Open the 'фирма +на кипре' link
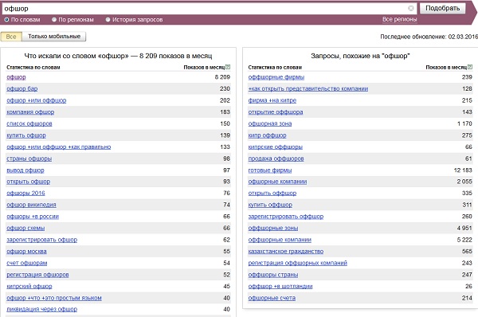Image resolution: width=478 pixels, height=317 pixels. [x=272, y=100]
